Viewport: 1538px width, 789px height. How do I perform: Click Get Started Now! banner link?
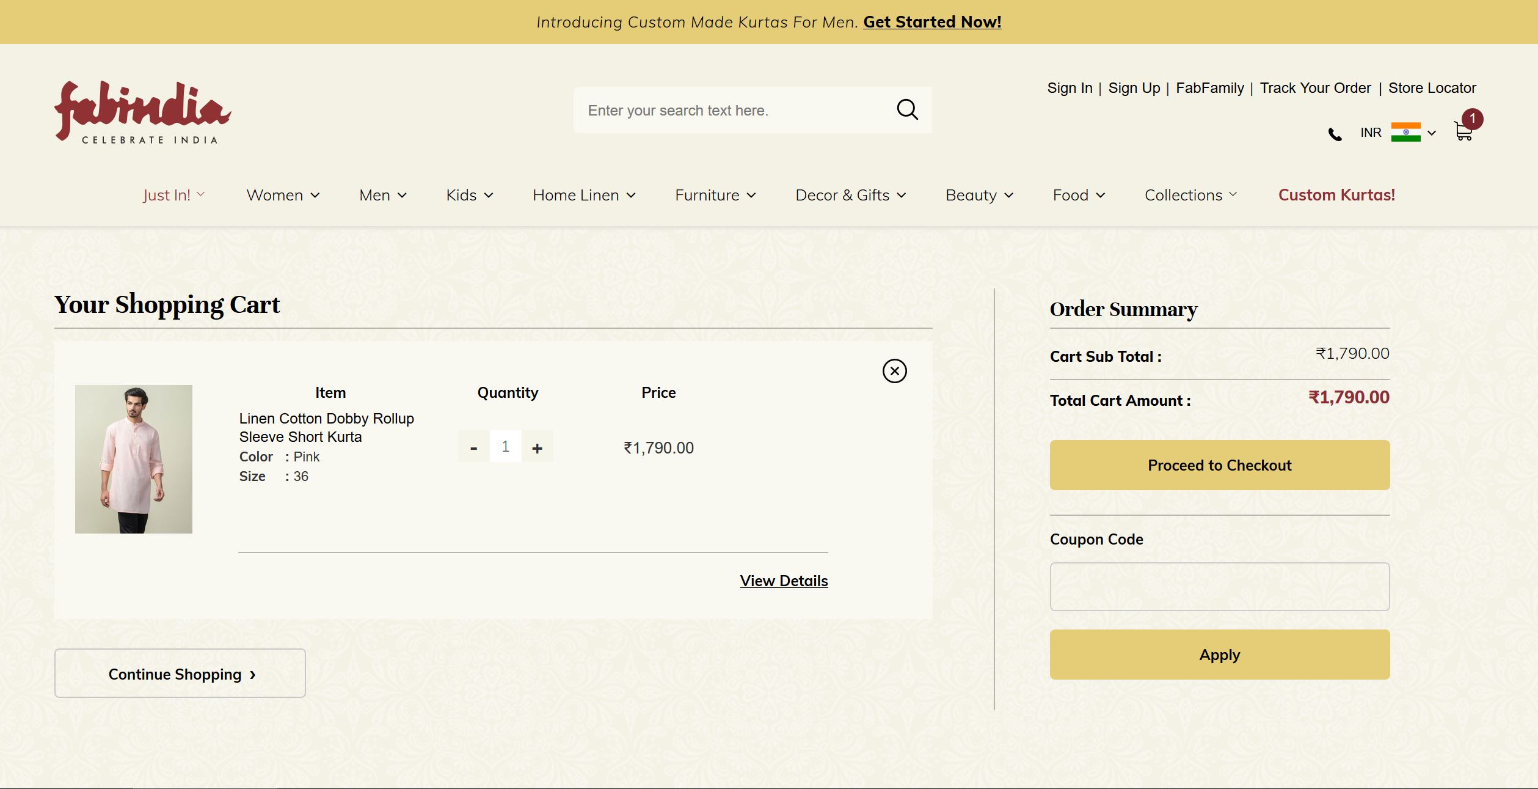pyautogui.click(x=932, y=22)
